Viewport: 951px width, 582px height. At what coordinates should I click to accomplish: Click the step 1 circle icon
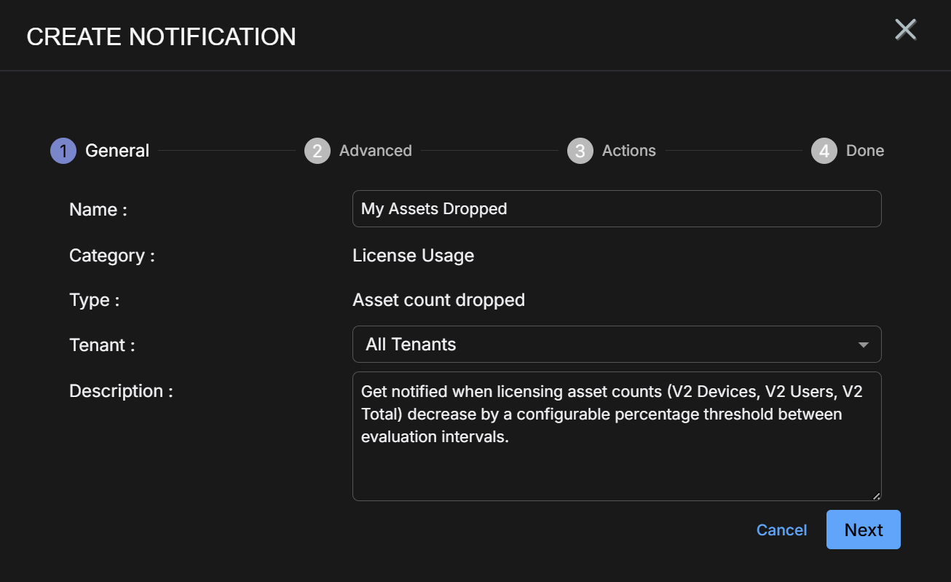click(63, 151)
